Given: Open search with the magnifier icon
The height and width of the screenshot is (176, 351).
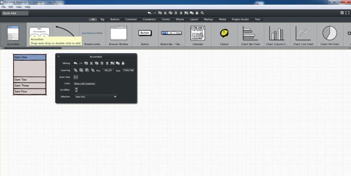Looking at the screenshot, I should pyautogui.click(x=203, y=13).
